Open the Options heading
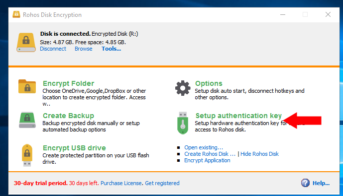This screenshot has width=343, height=196. coord(209,83)
